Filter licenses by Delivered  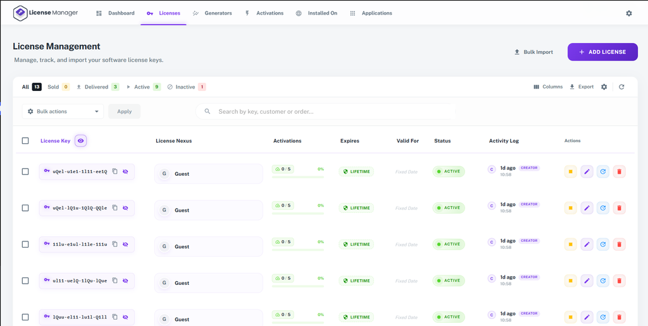click(98, 87)
